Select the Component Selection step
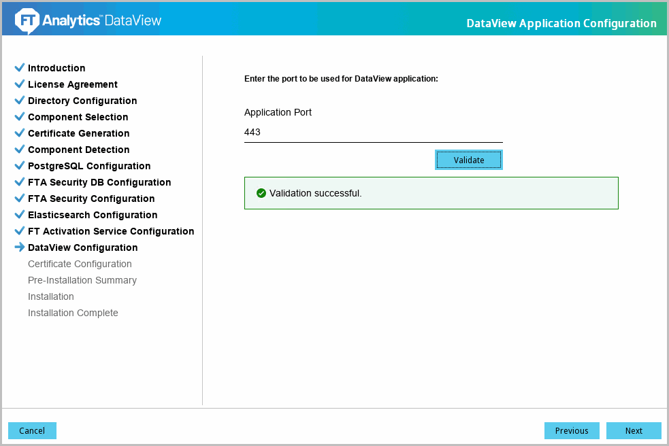669x446 pixels. coord(78,117)
